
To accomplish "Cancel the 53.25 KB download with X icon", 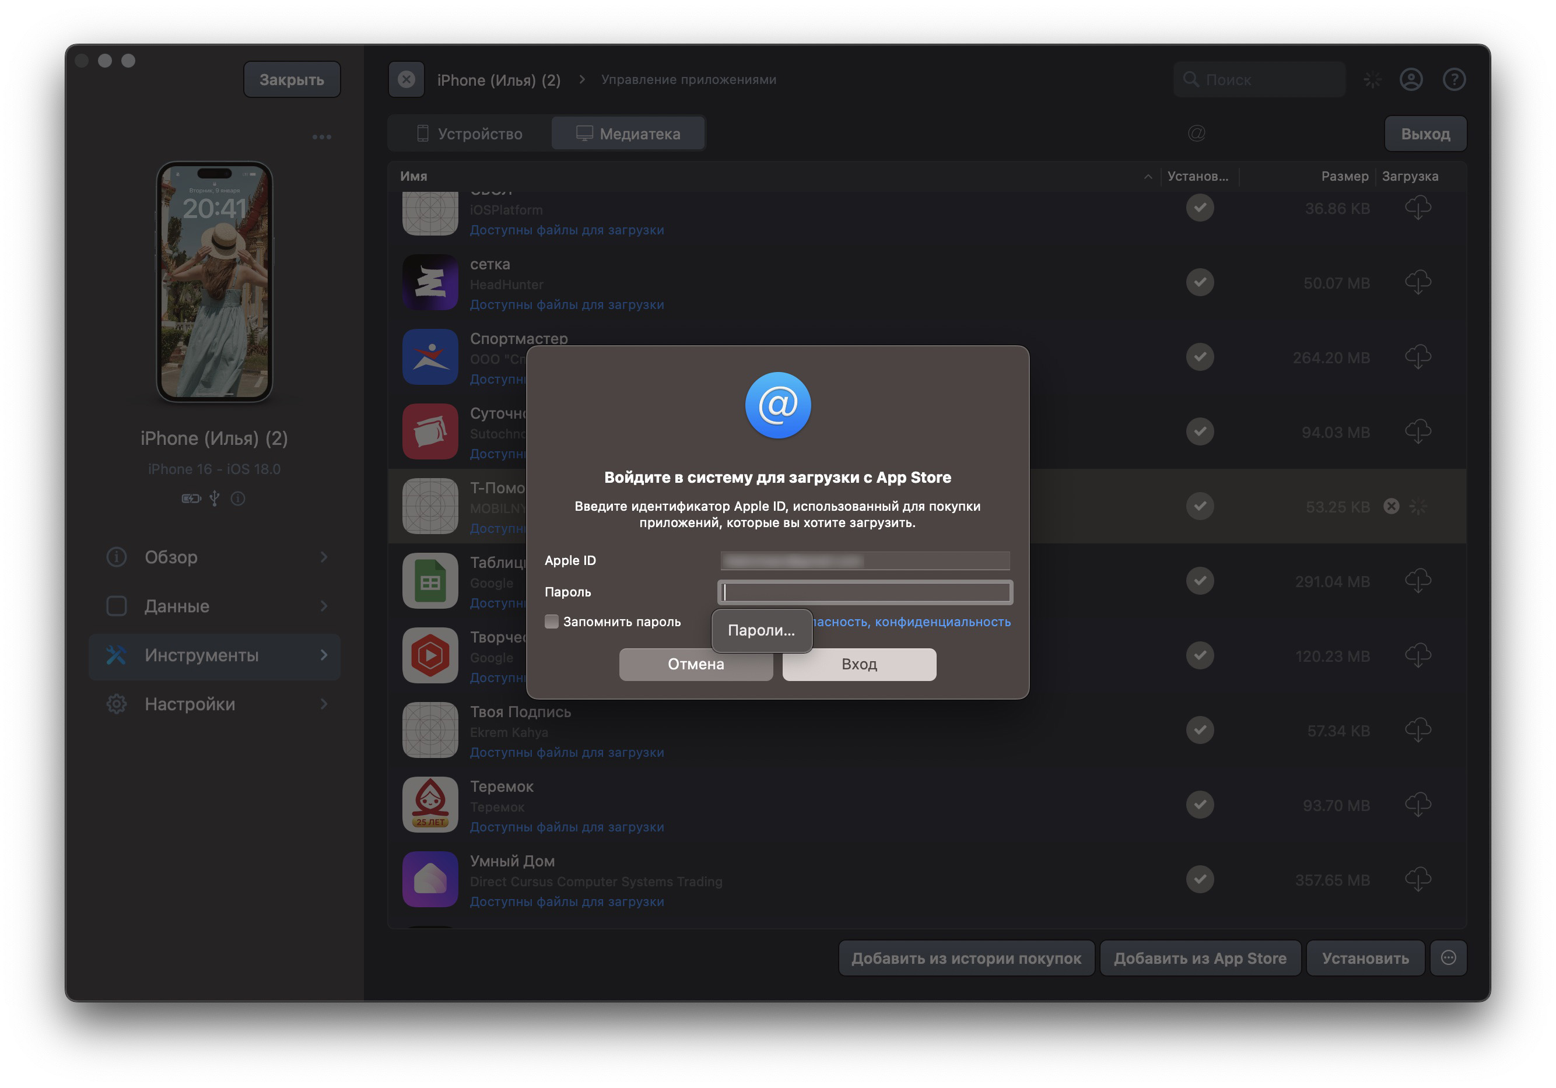I will tap(1392, 506).
